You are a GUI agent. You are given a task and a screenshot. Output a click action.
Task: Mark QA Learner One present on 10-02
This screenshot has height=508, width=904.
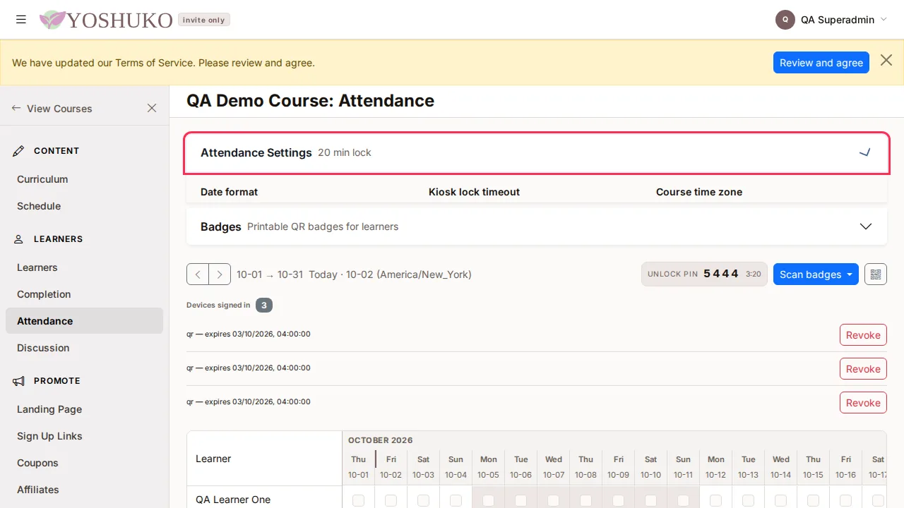391,500
